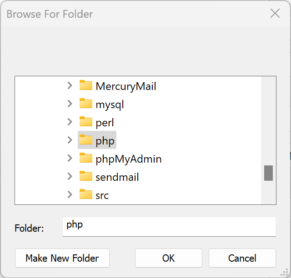The width and height of the screenshot is (291, 278).
Task: Click the vertical scrollbar thumb
Action: [268, 173]
